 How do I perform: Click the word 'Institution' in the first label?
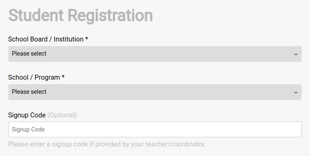pos(69,39)
